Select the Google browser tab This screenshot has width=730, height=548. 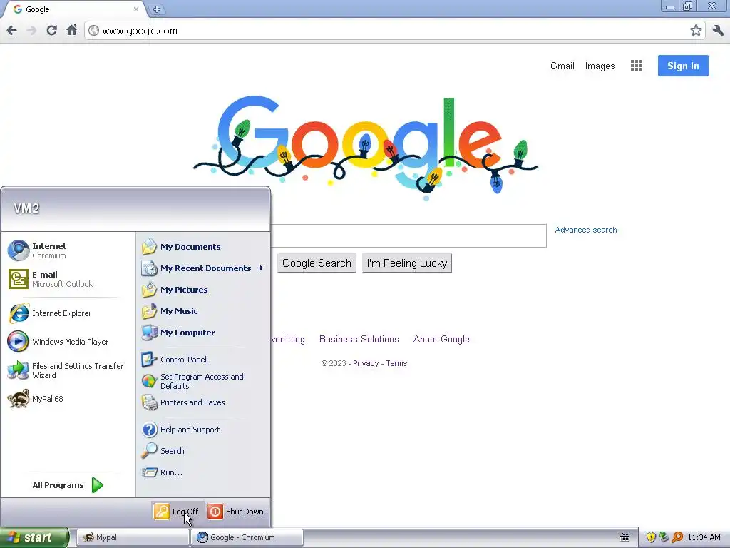(74, 9)
